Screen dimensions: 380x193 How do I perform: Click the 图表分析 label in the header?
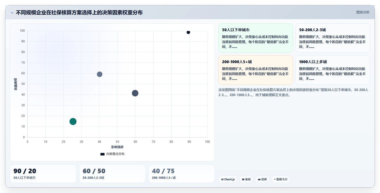[363, 12]
